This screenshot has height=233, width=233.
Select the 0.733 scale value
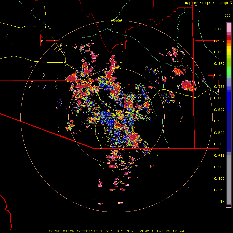[219, 87]
